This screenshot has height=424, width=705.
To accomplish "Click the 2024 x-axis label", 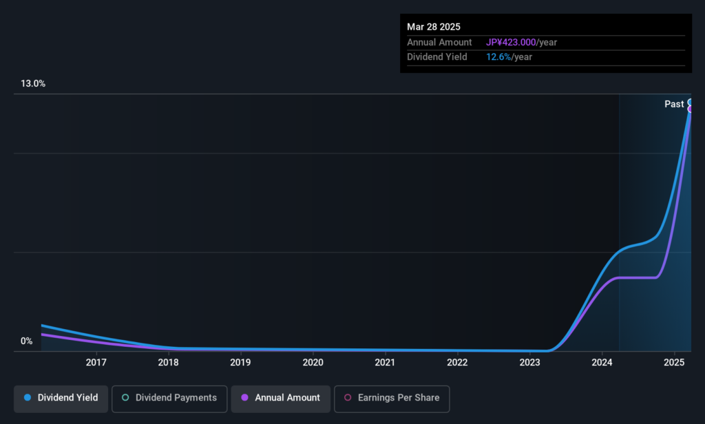I will [602, 363].
